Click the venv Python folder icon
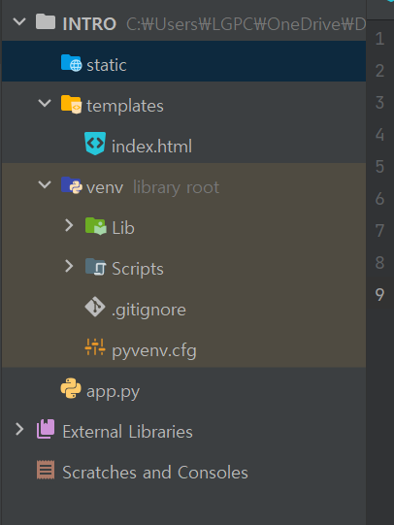The width and height of the screenshot is (394, 525). point(71,185)
